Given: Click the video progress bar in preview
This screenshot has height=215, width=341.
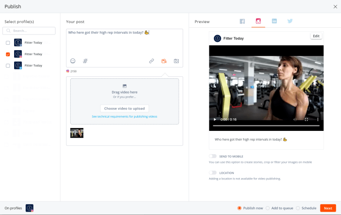Looking at the screenshot, I should tap(266, 125).
